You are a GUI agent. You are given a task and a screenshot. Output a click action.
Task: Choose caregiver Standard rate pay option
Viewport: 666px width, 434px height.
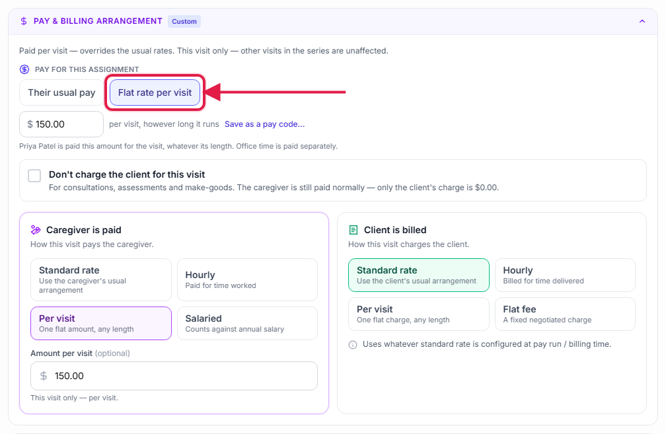101,280
